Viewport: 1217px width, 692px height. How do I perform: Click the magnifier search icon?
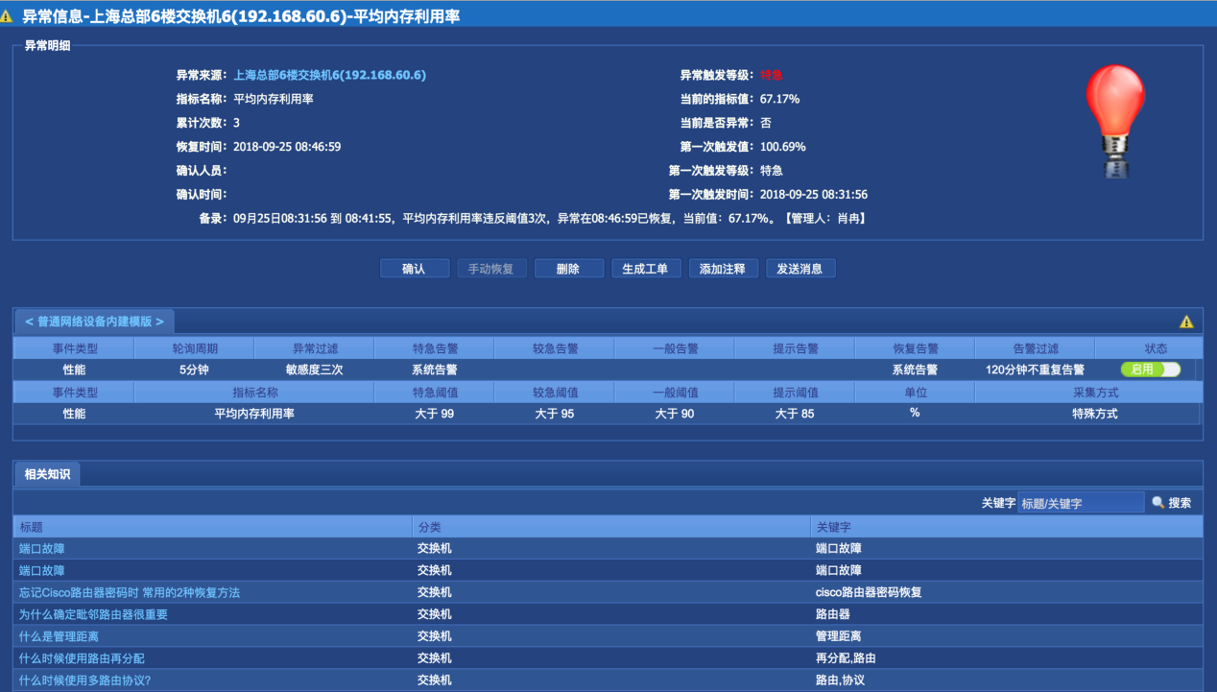(x=1157, y=503)
